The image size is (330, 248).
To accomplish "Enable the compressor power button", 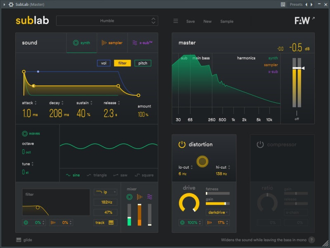I will pos(260,144).
